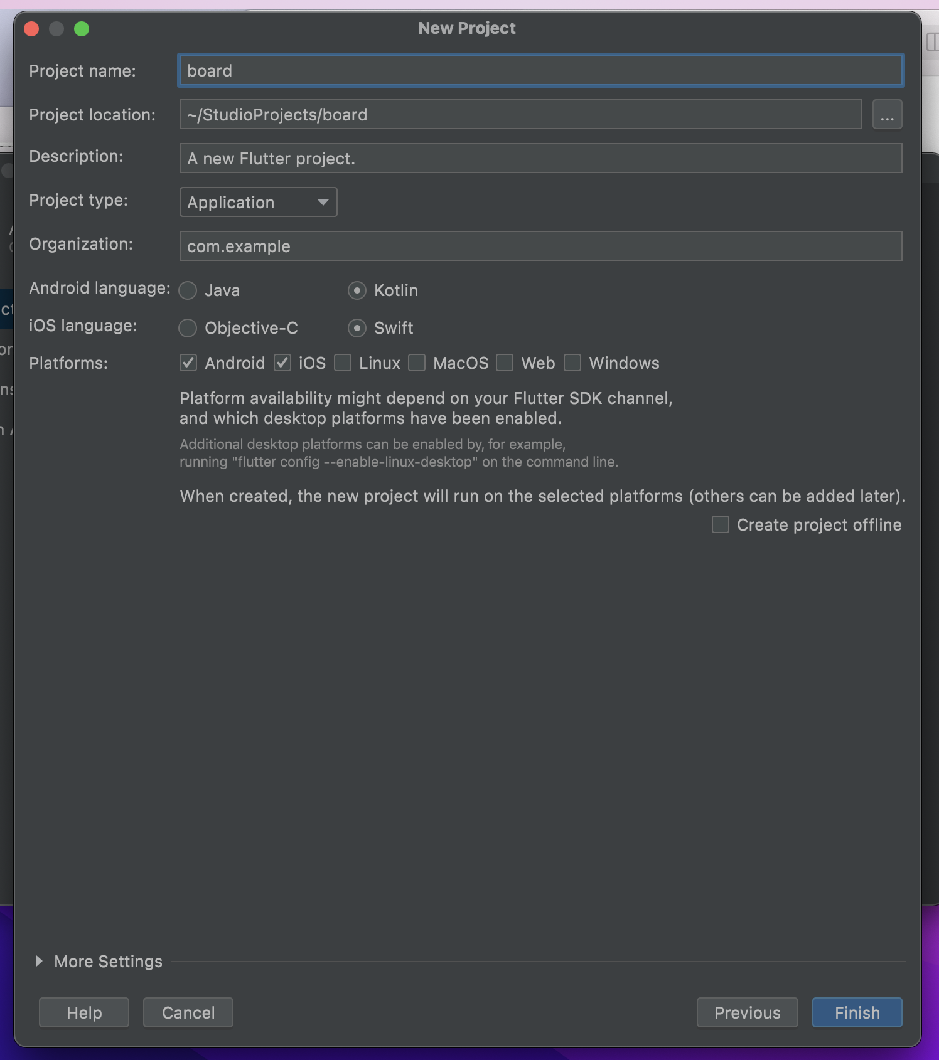The width and height of the screenshot is (939, 1060).
Task: Enable the MacOS platform checkbox
Action: 417,363
